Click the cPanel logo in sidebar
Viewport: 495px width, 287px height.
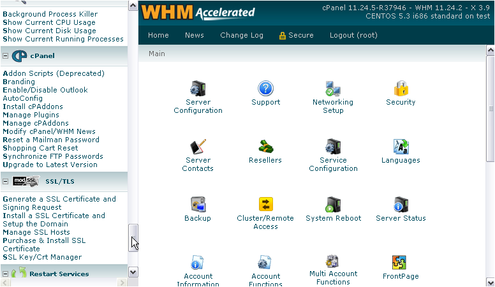pos(19,56)
